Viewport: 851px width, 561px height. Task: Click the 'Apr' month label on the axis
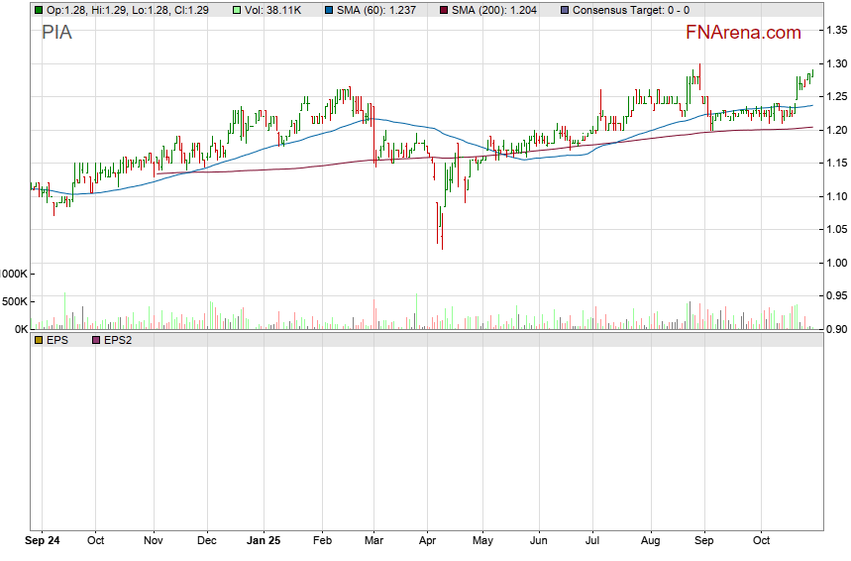click(x=428, y=541)
